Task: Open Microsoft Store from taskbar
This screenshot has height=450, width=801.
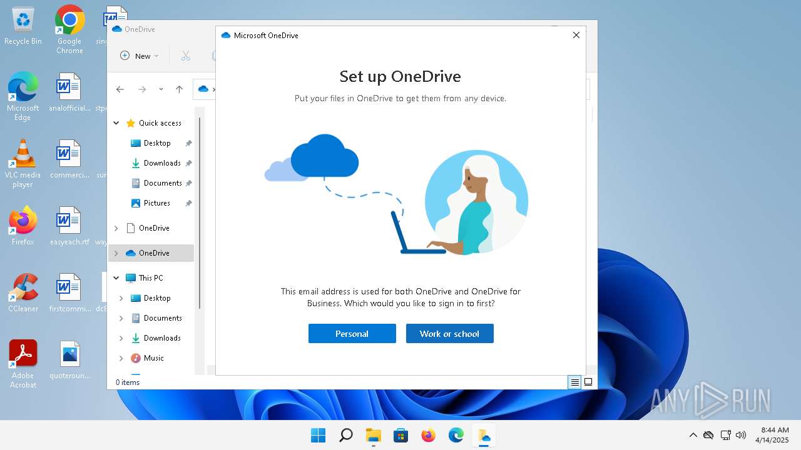Action: click(x=400, y=435)
